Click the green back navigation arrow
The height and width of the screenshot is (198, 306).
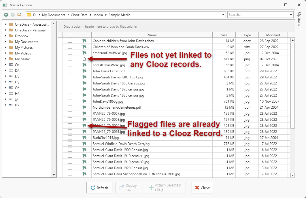coord(6,15)
